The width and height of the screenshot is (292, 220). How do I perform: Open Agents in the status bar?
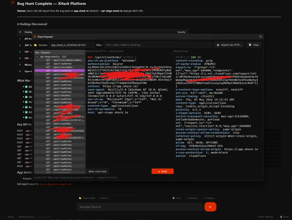[284, 217]
